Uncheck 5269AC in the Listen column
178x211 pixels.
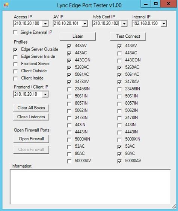[69, 68]
